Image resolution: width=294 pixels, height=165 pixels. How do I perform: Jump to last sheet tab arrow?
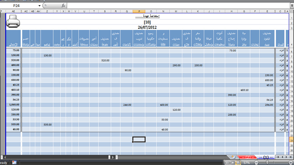(x=290, y=157)
